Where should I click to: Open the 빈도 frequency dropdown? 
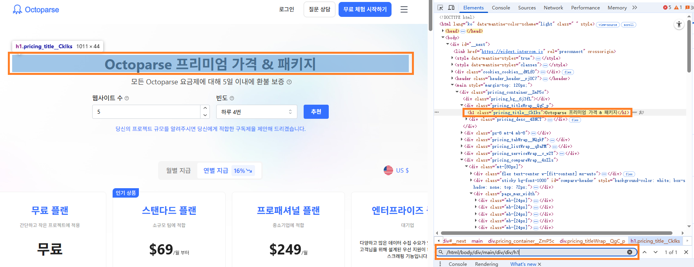256,112
